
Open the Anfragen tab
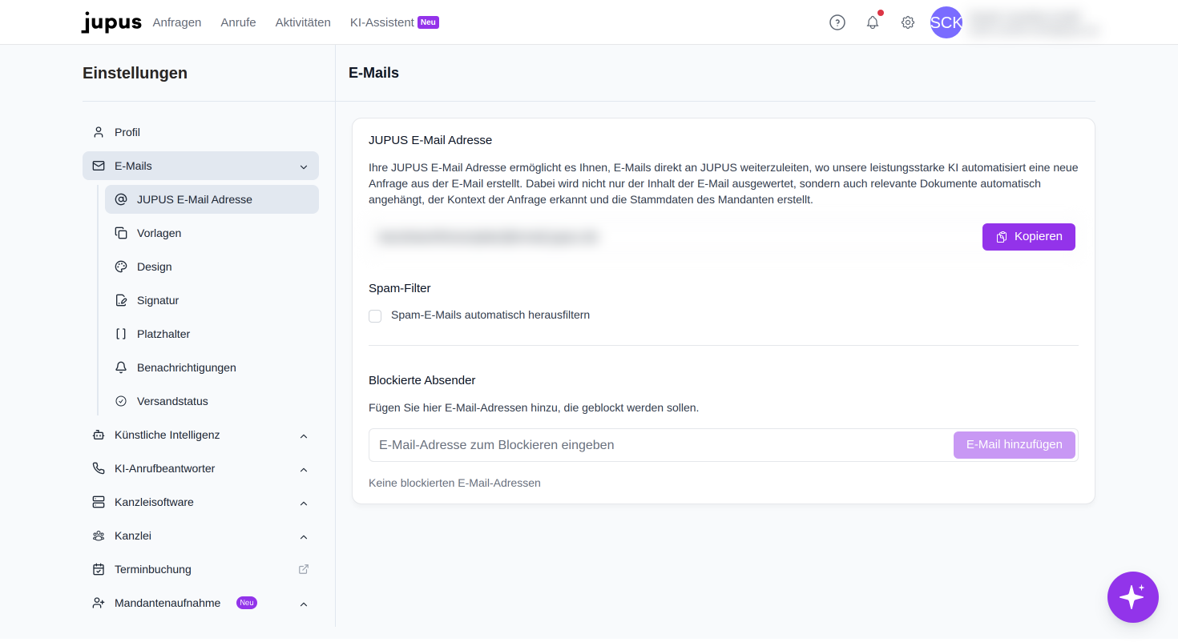[x=177, y=22]
